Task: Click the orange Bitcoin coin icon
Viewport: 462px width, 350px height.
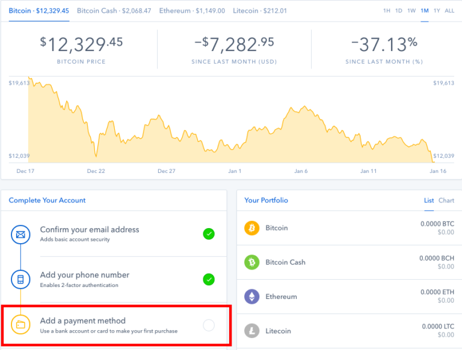Action: coord(251,228)
